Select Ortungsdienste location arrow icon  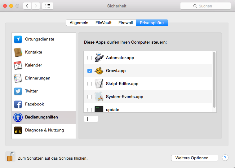pos(18,39)
